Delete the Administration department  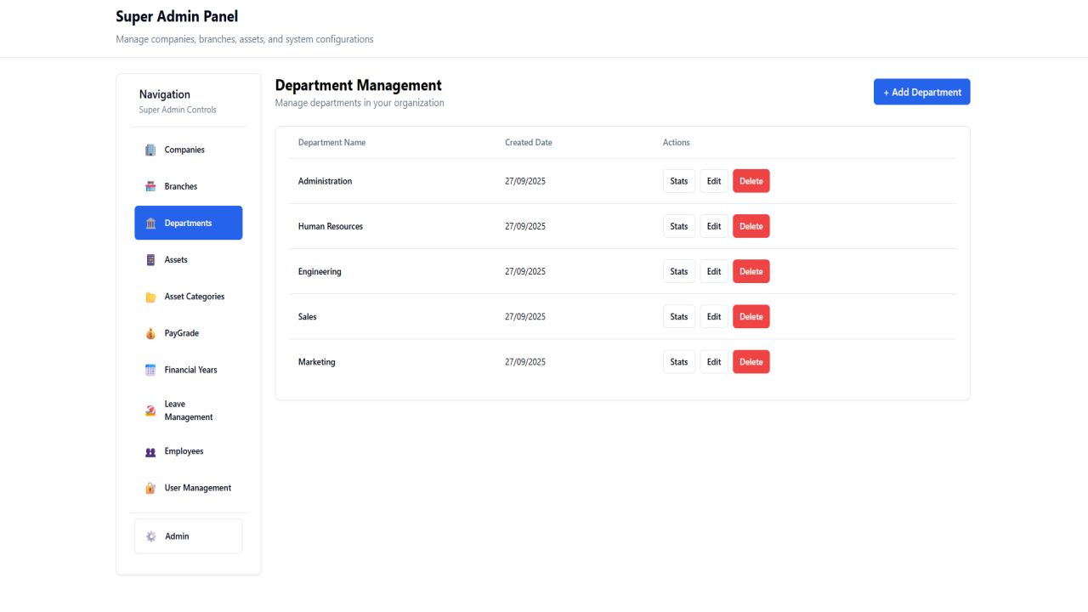751,181
